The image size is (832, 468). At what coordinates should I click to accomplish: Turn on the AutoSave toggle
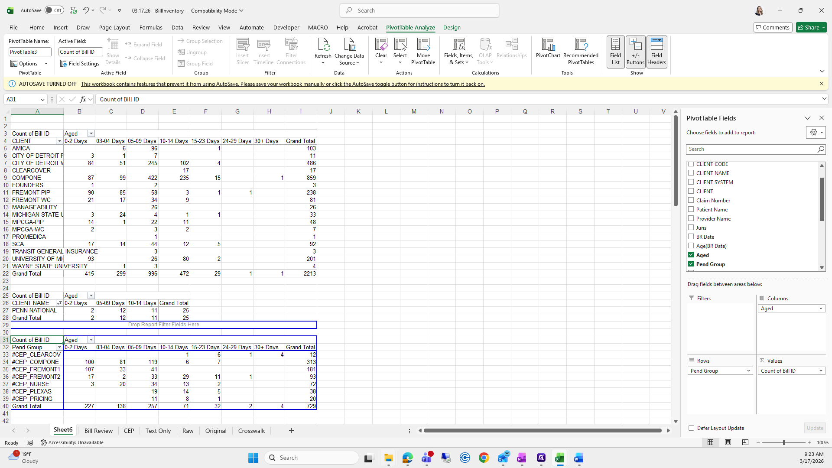coord(54,10)
